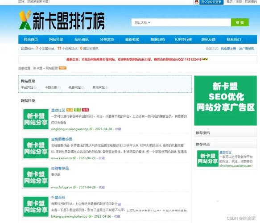
Task: Open the 千星百科 listing title
Action: click(x=58, y=197)
